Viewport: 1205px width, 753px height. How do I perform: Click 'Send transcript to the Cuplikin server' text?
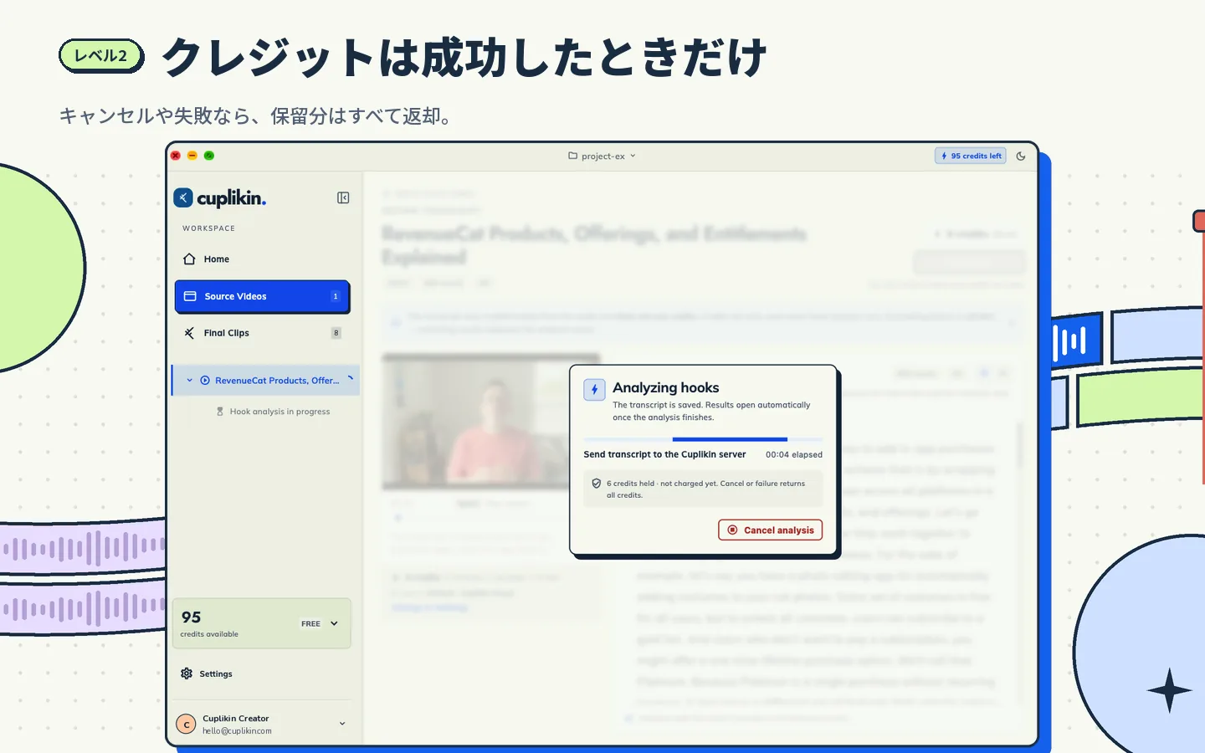664,455
